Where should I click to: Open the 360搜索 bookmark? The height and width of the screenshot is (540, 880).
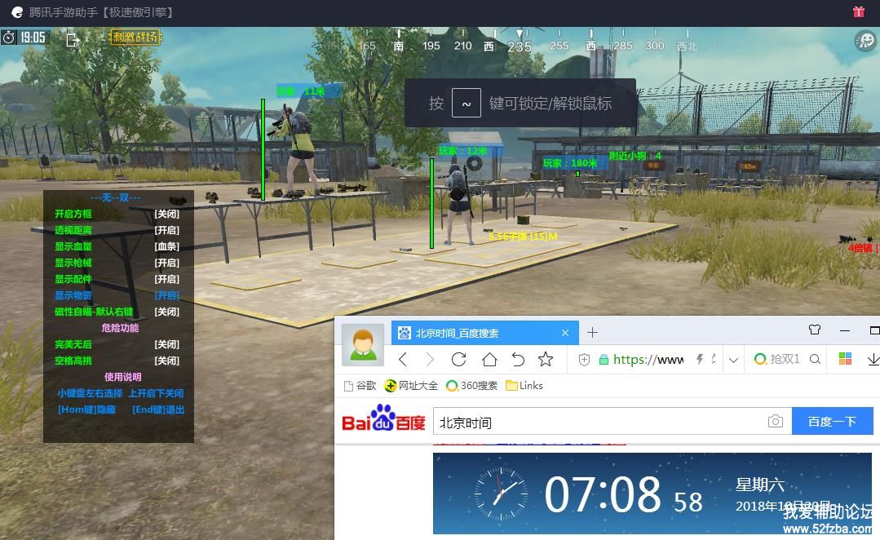point(471,386)
